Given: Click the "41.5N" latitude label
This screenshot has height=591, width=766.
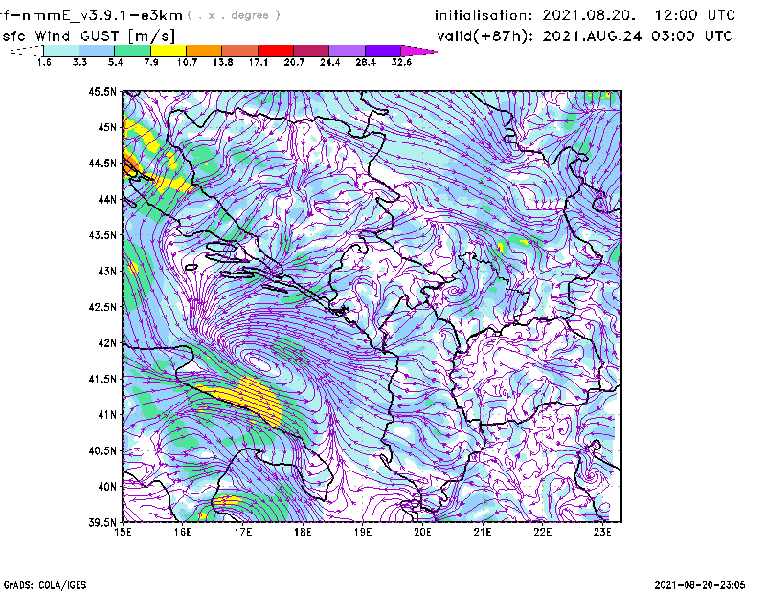Looking at the screenshot, I should click(103, 379).
